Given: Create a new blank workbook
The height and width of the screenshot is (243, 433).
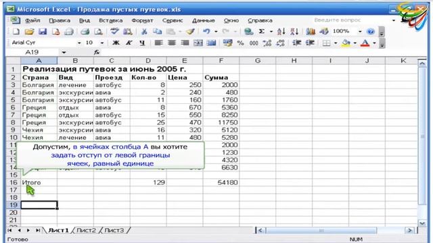Looking at the screenshot, I should 16,32.
